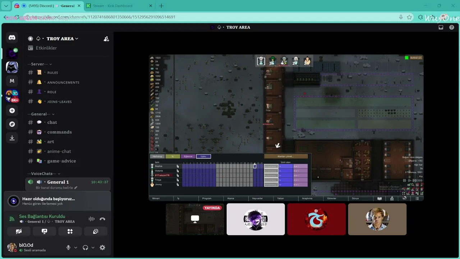Viewport: 460px width, 259px height.
Task: Open a new browser tab
Action: pos(161,6)
